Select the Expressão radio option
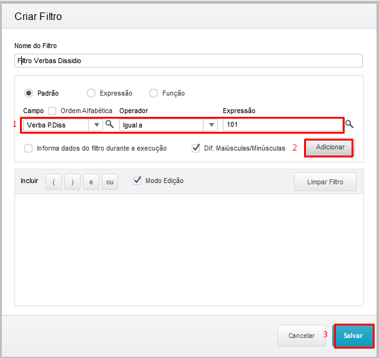The image size is (379, 358). 91,93
